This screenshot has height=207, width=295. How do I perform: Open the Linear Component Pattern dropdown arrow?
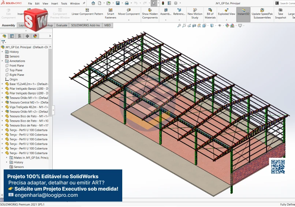pyautogui.click(x=87, y=20)
